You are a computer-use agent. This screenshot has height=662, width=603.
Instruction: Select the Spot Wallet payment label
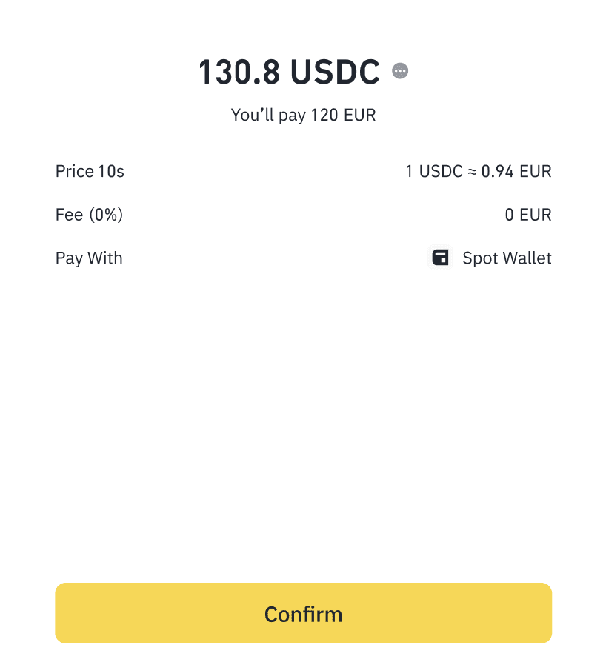(507, 258)
